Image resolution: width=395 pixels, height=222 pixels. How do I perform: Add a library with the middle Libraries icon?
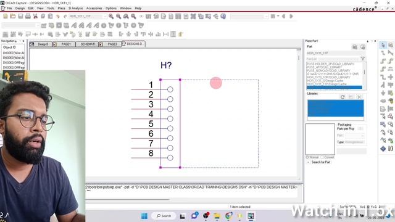click(351, 97)
